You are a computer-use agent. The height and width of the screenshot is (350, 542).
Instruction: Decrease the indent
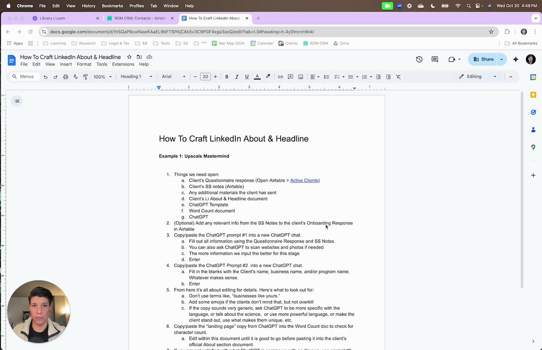tap(378, 77)
